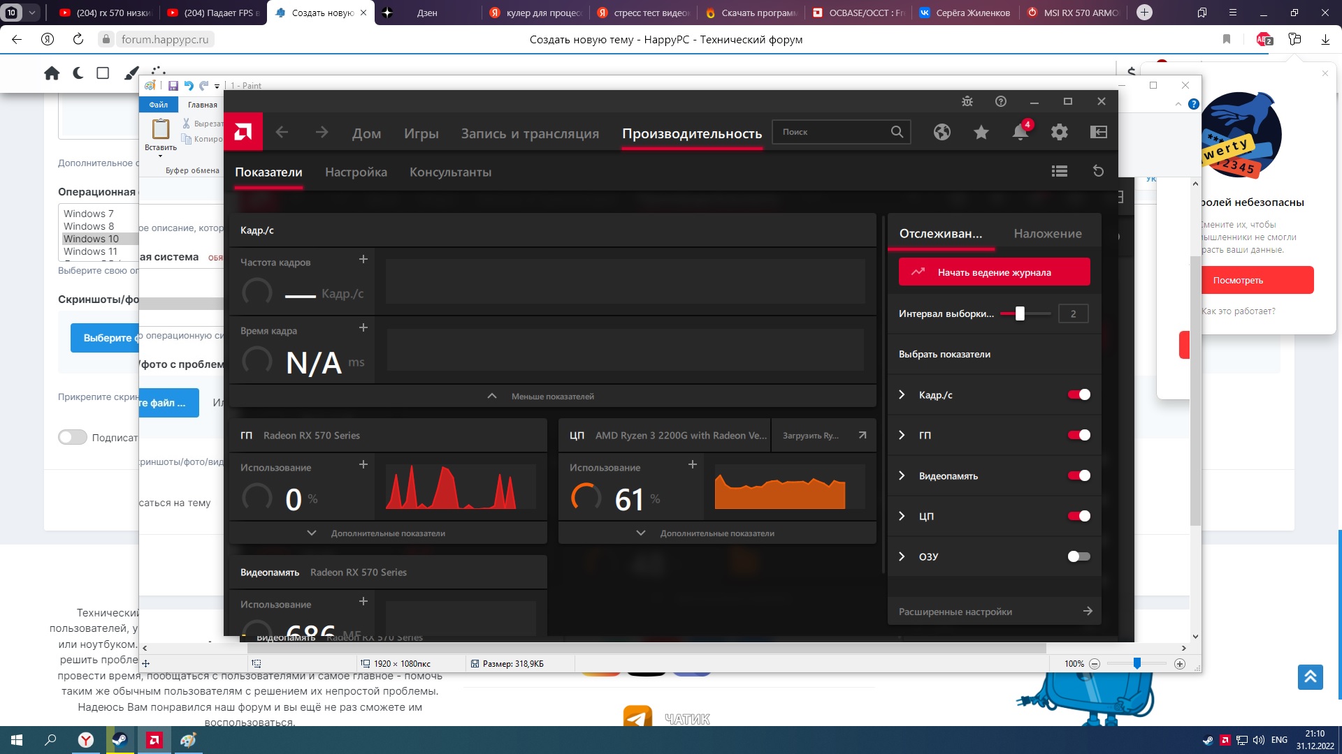Screen dimensions: 1342x754
Task: Toggle Видеопамять tracking switch
Action: pyautogui.click(x=1078, y=475)
